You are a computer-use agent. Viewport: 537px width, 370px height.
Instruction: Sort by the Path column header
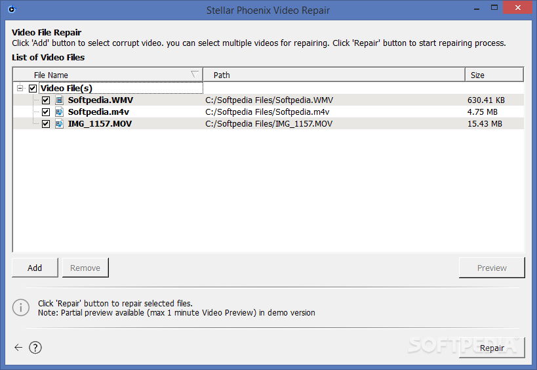pyautogui.click(x=334, y=75)
